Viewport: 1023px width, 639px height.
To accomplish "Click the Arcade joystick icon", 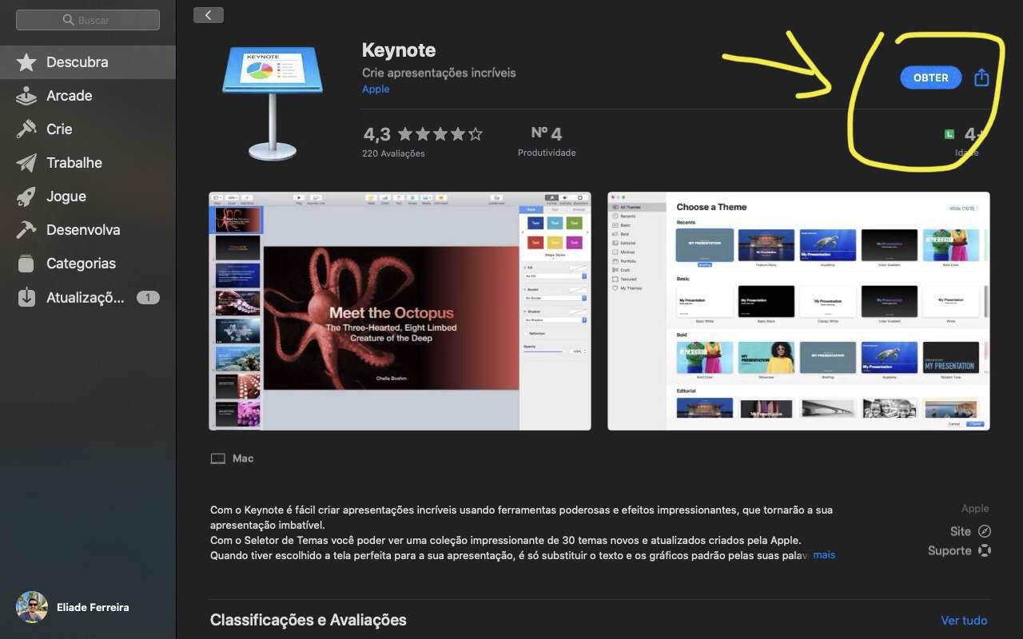I will click(26, 96).
